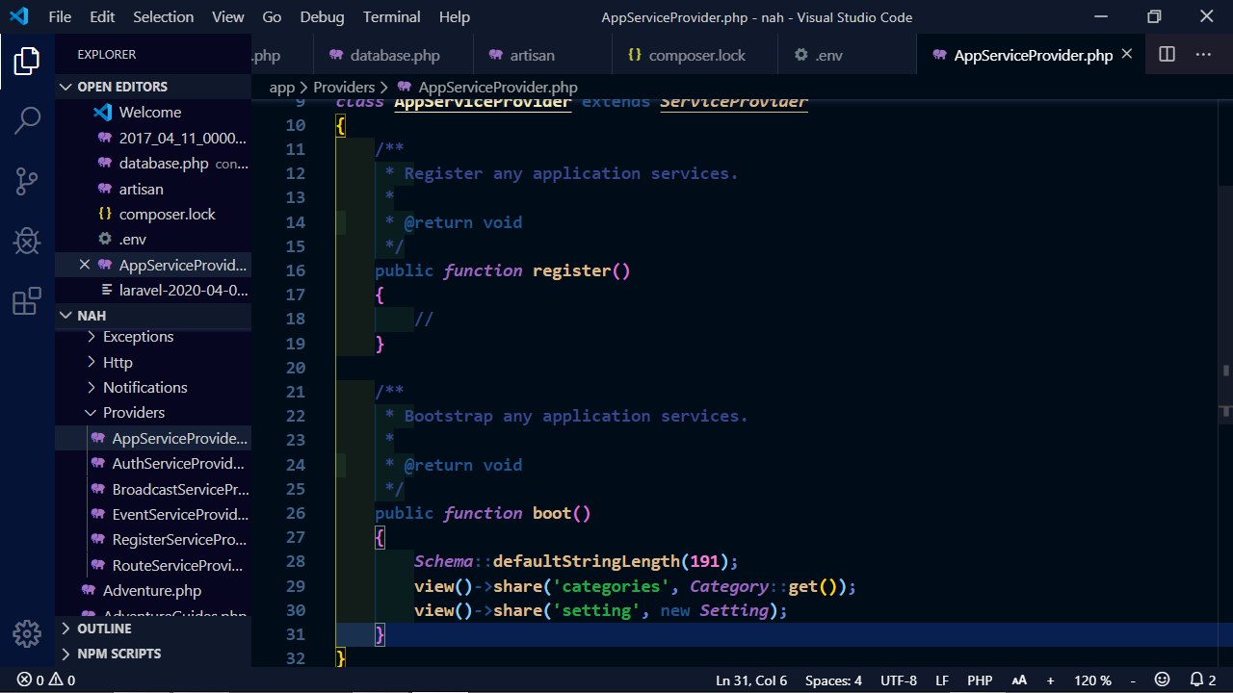Open RouteServiceProvider file in tree

coord(153,565)
